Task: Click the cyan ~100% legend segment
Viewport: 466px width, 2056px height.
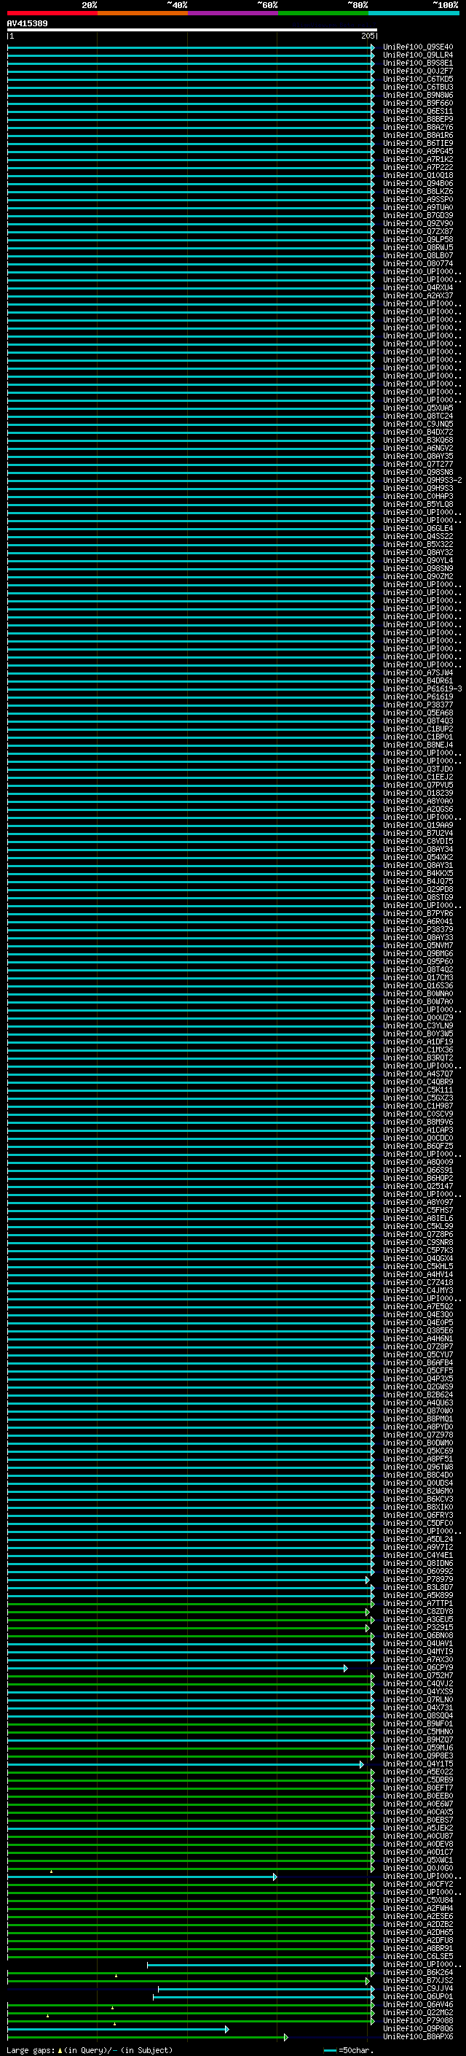Action: click(x=414, y=13)
